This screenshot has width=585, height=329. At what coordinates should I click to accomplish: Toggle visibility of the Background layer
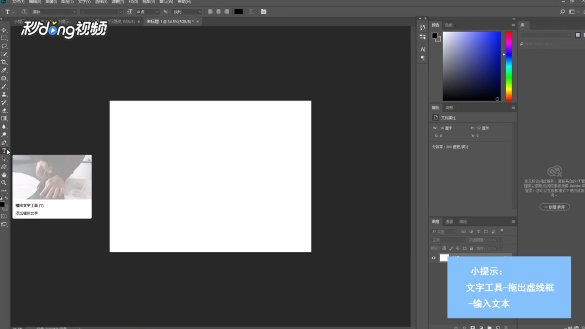coord(434,258)
